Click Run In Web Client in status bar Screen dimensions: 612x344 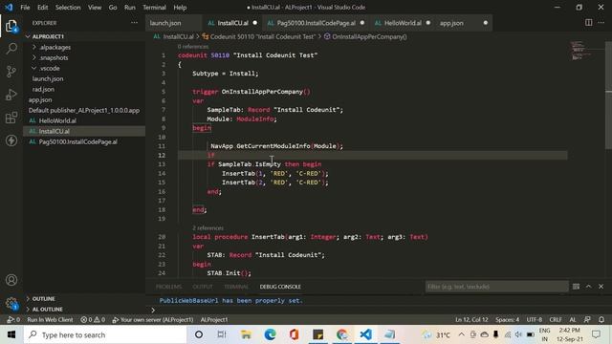click(50, 320)
